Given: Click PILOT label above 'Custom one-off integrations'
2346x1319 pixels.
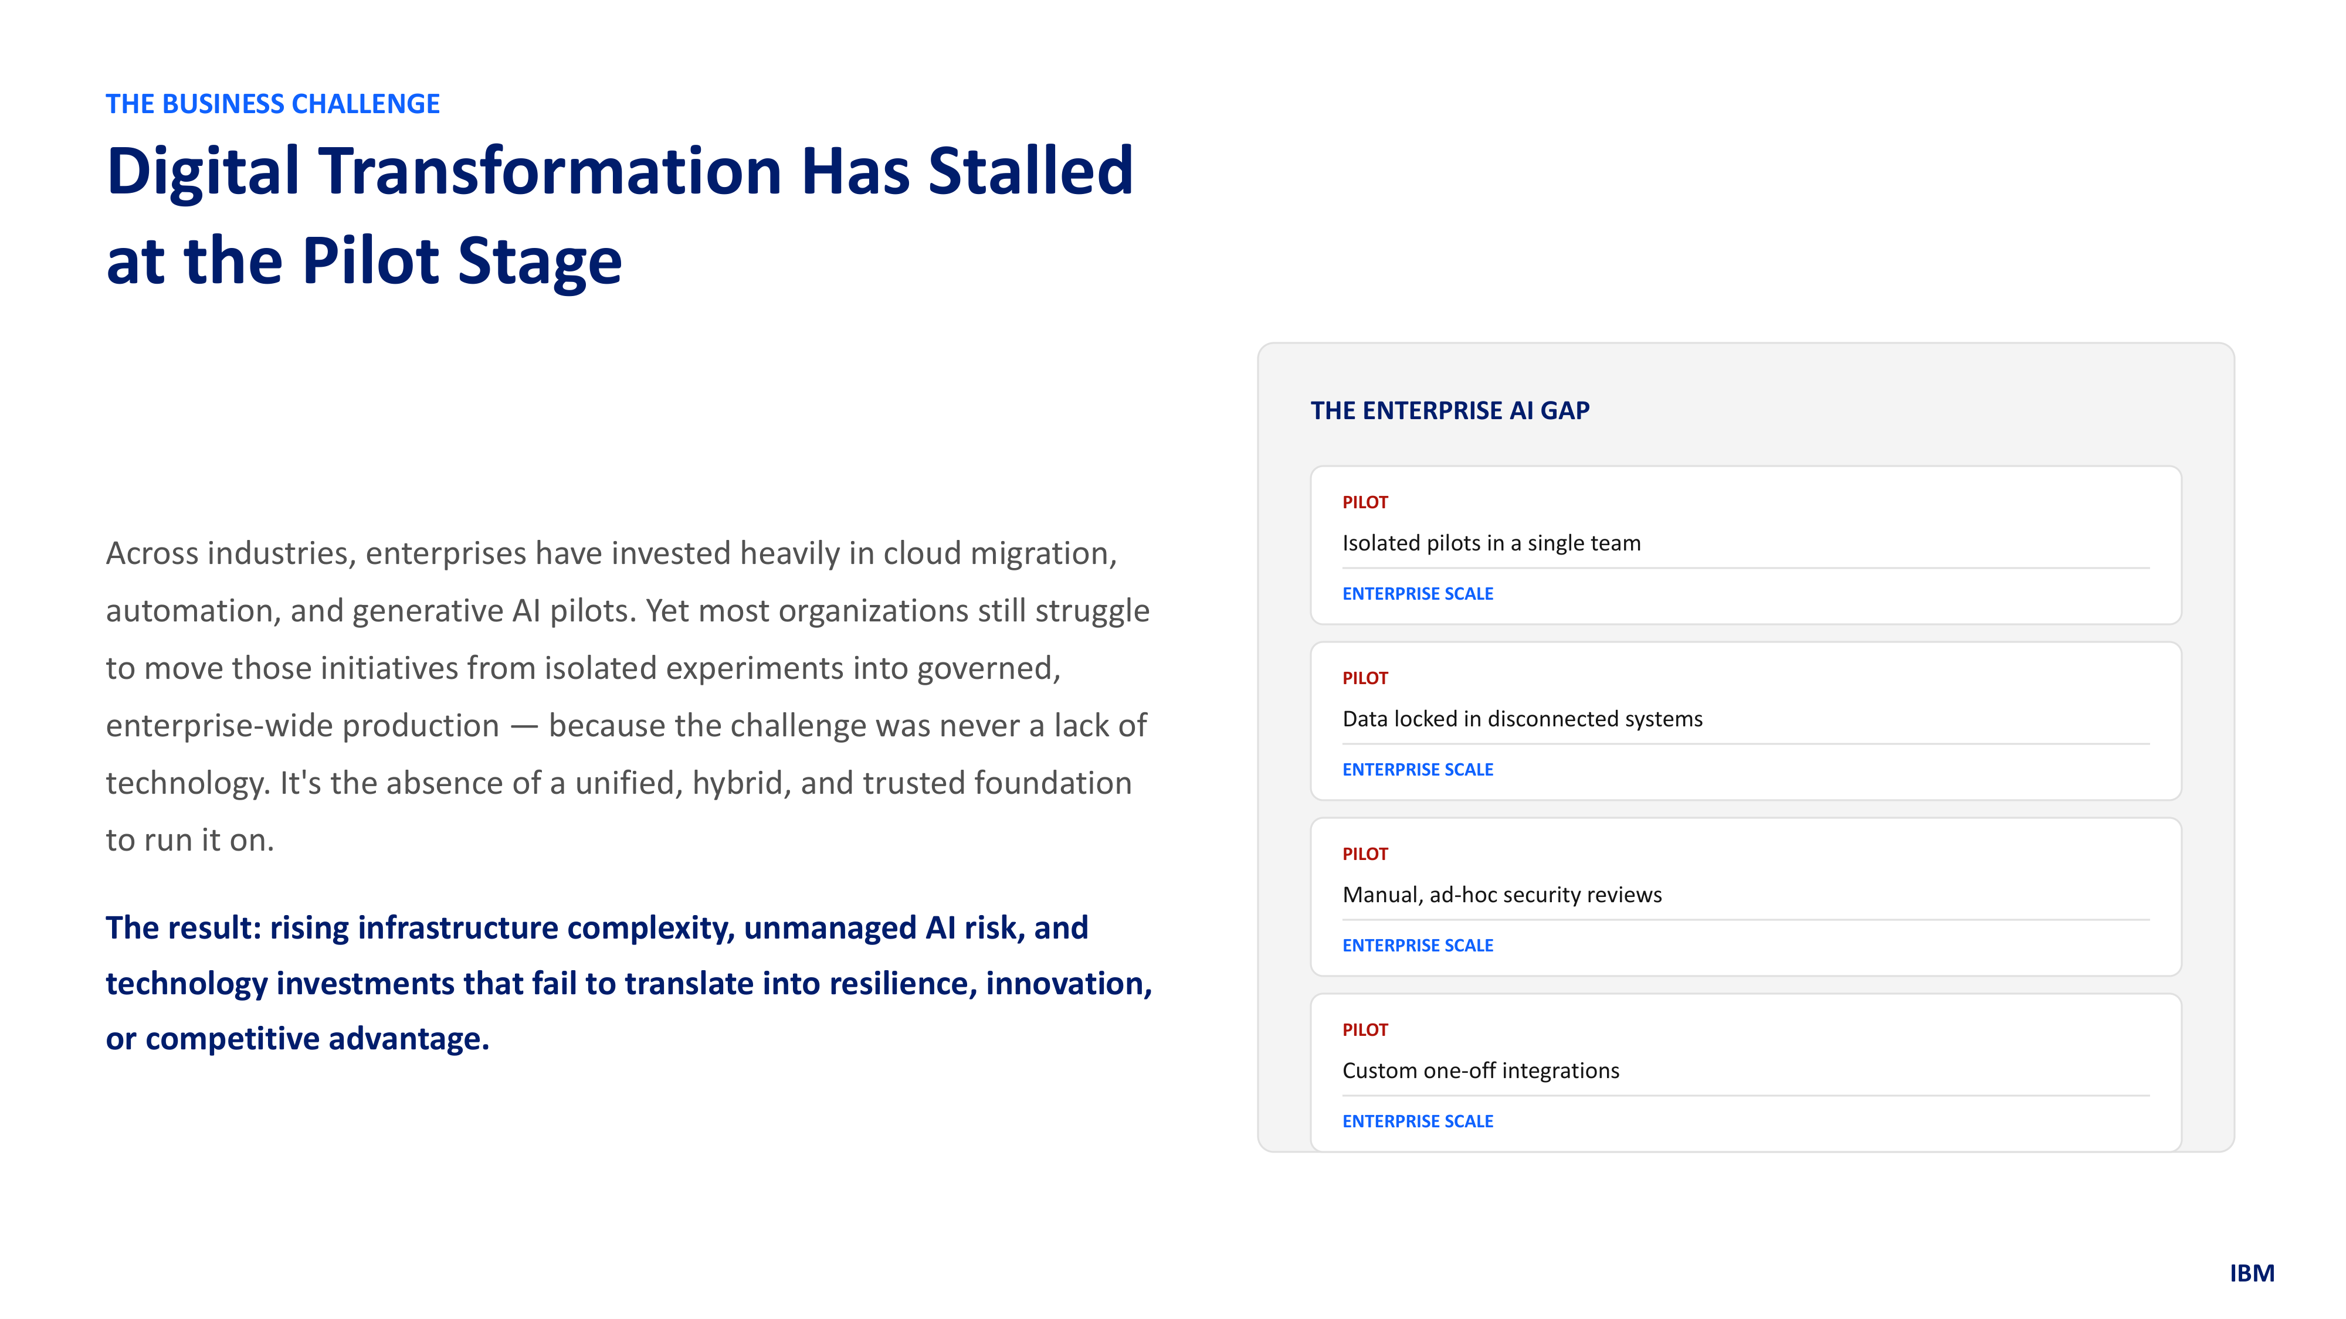Looking at the screenshot, I should pyautogui.click(x=1365, y=1029).
